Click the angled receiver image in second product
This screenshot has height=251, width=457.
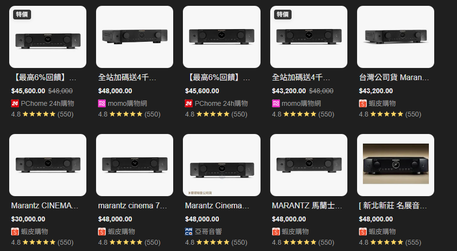(135, 37)
